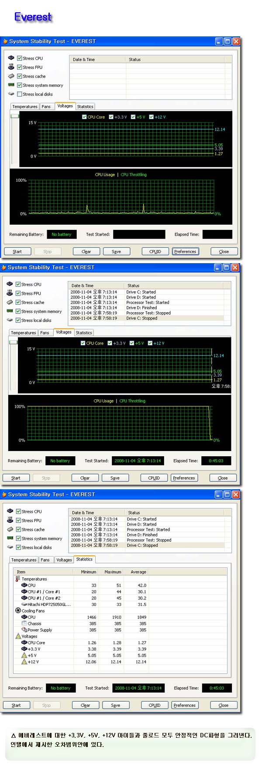Click the icon beside CPU #1 / Core #1 row
The image size is (262, 775).
click(24, 592)
